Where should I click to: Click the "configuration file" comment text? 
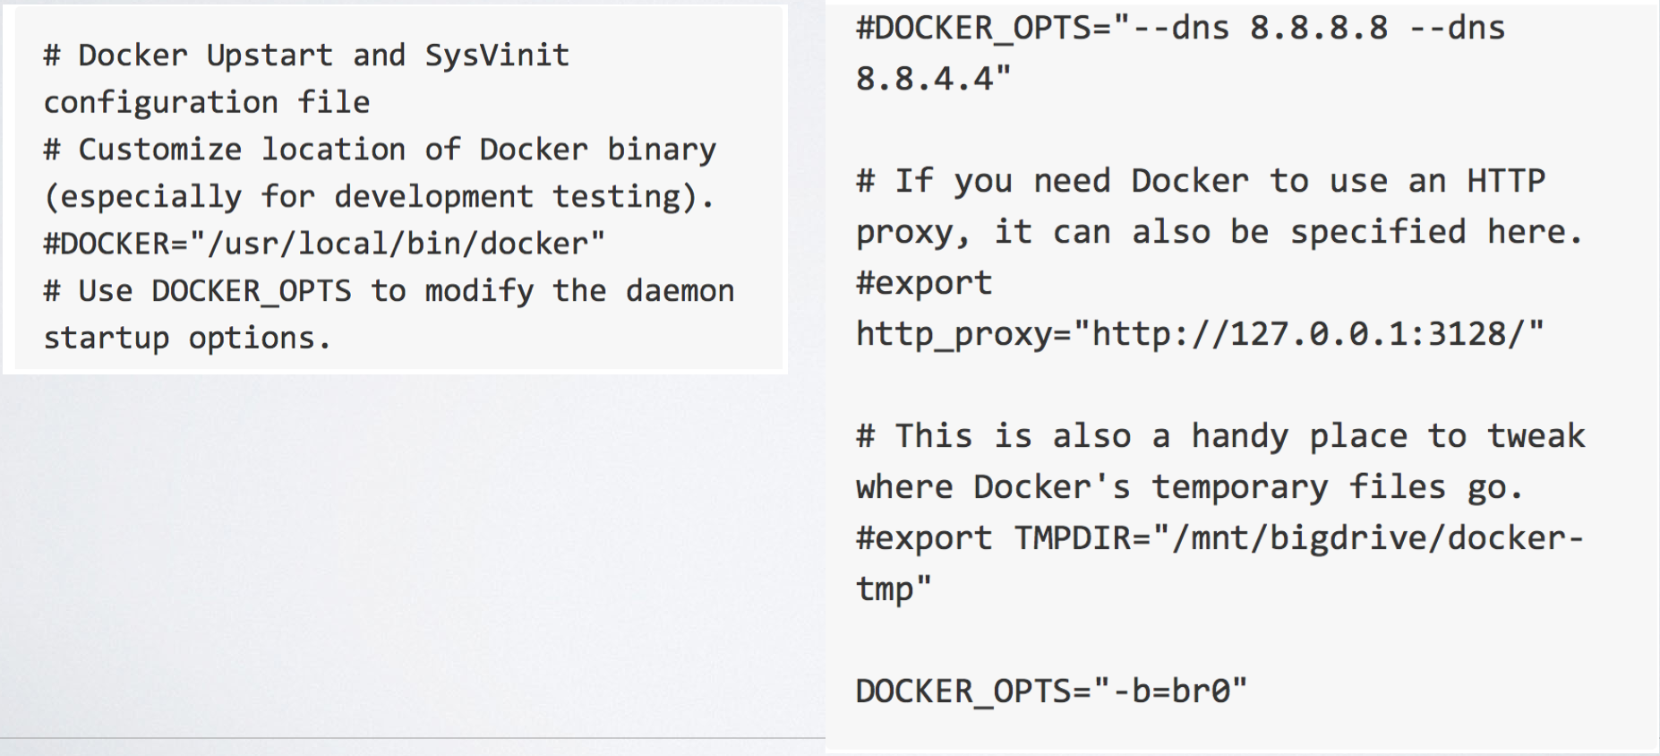tap(207, 102)
